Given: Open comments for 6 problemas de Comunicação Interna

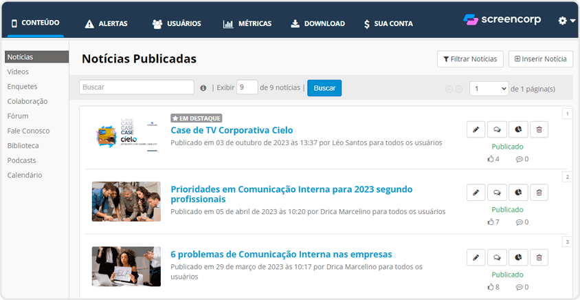Looking at the screenshot, I should tap(497, 257).
